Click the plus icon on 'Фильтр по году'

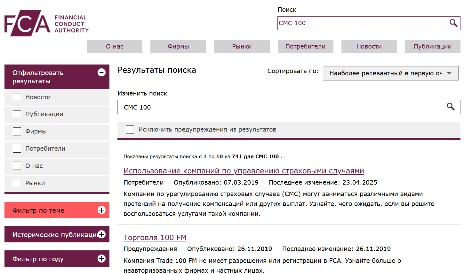[102, 258]
